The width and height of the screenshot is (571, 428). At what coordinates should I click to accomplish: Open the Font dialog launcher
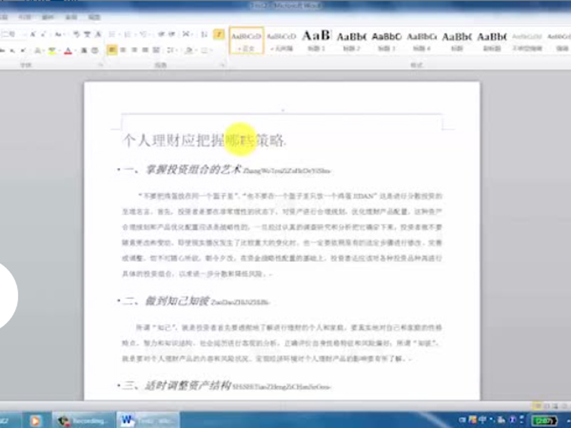[101, 65]
